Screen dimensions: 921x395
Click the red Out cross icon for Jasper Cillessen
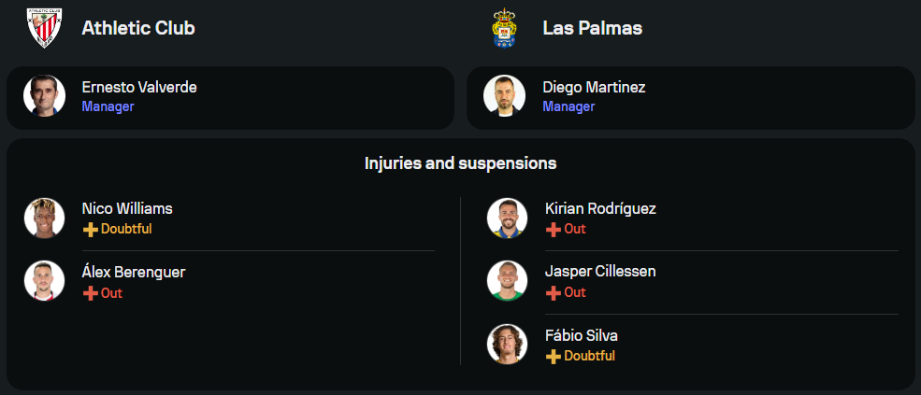click(x=554, y=293)
